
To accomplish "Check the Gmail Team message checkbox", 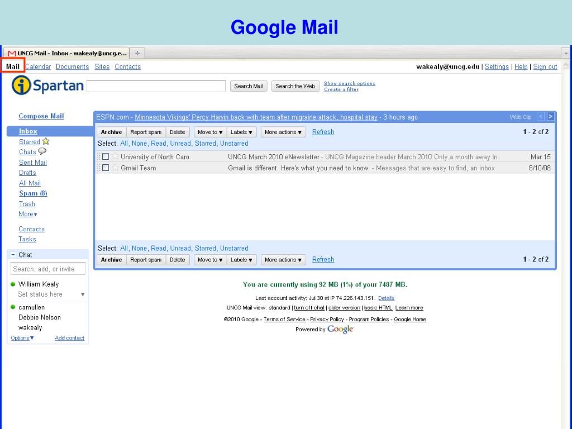I will [x=106, y=168].
